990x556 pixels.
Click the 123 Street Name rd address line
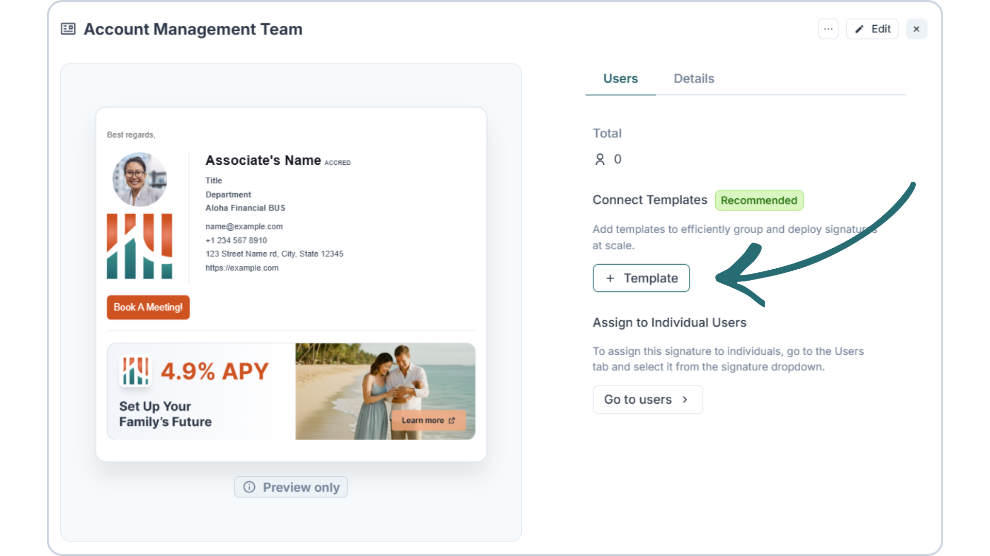(x=274, y=254)
